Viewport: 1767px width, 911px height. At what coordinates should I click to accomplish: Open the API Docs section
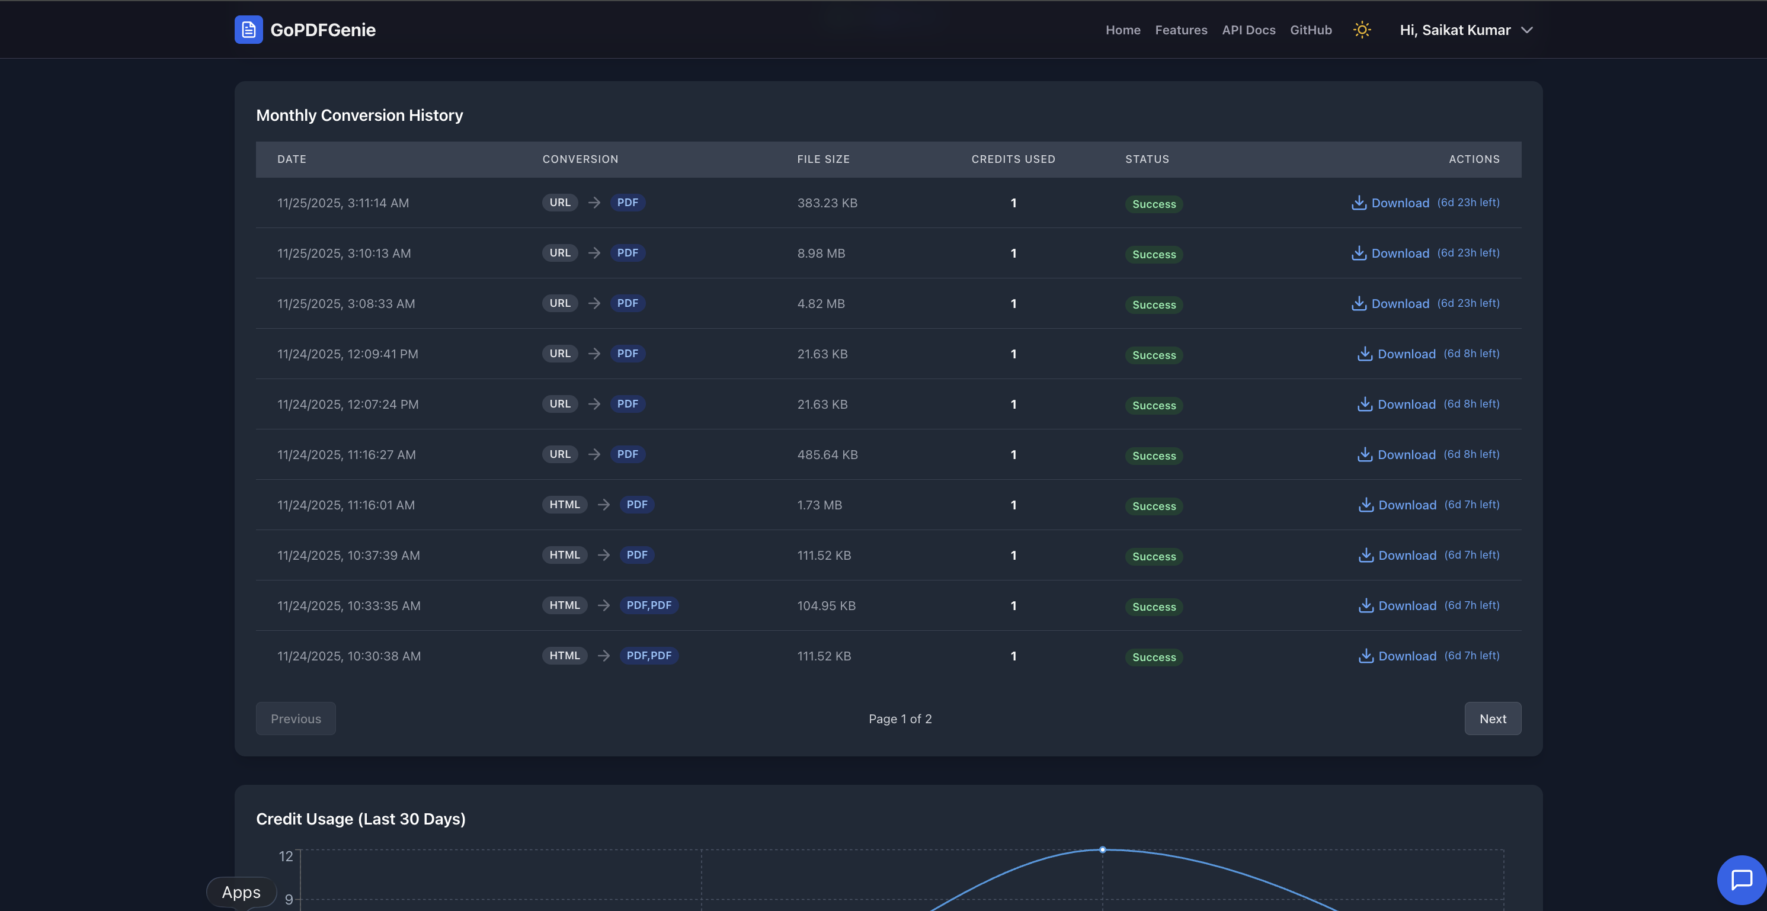pyautogui.click(x=1249, y=30)
